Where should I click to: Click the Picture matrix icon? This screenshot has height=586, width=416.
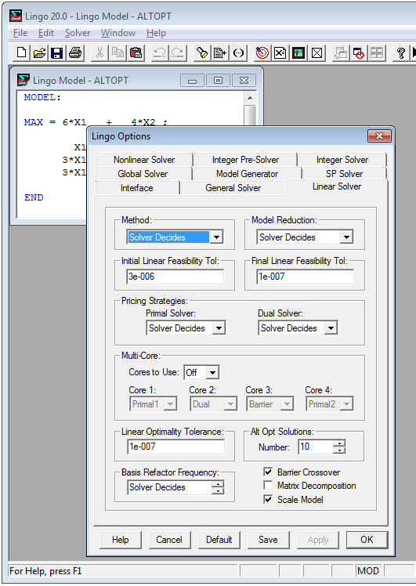298,52
